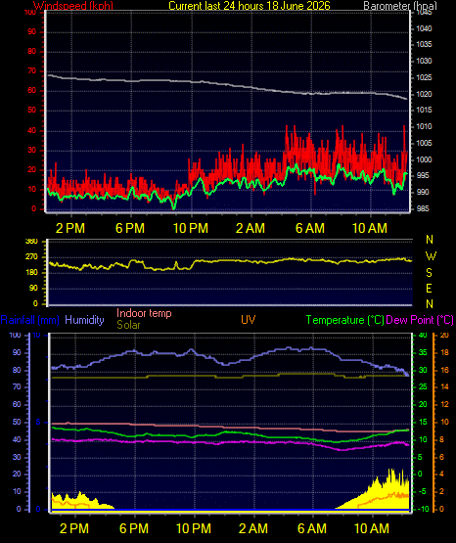Click the orange 6 on the UV axis
This screenshot has height=543, width=456.
coord(441,457)
